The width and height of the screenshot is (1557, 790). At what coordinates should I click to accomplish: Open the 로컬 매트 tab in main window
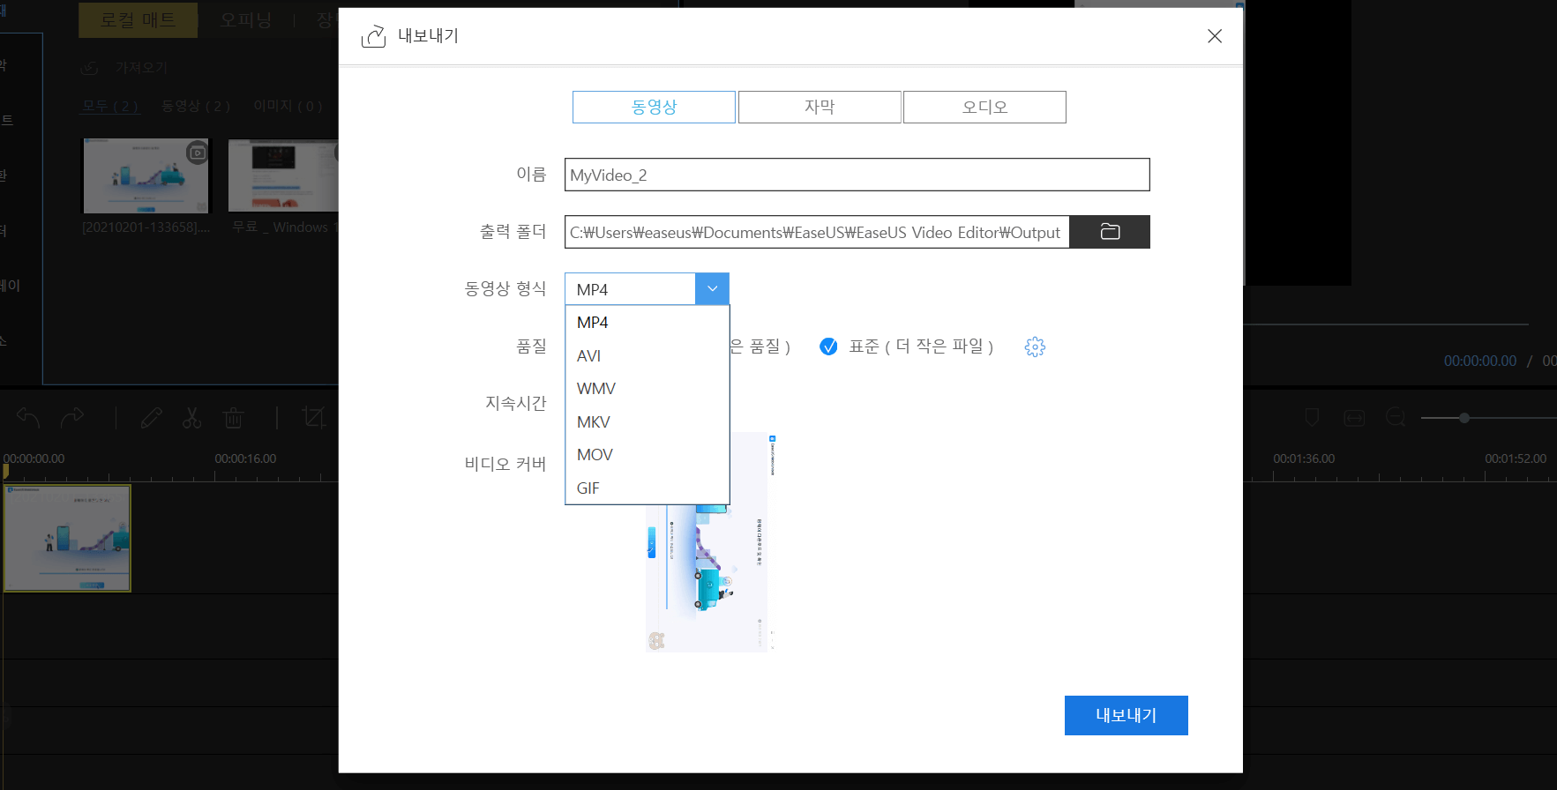pos(138,19)
